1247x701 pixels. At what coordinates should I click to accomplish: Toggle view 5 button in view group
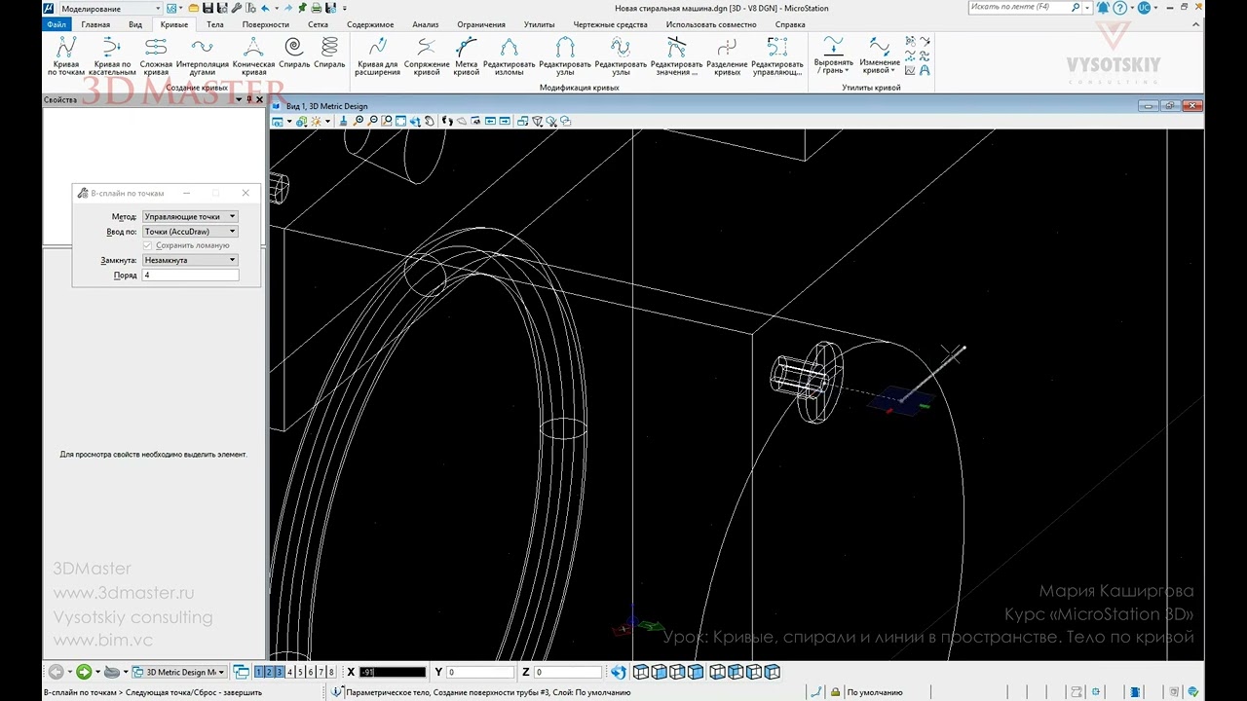(x=300, y=672)
